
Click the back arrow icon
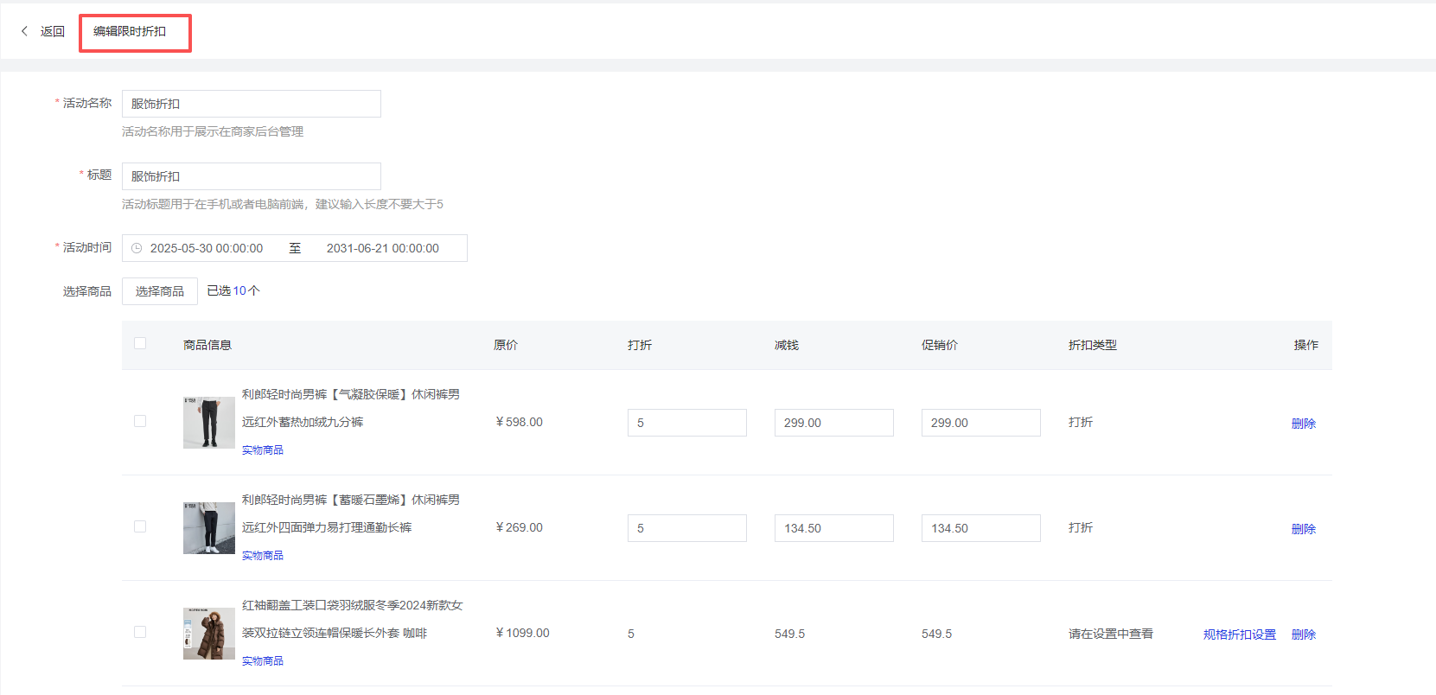pos(24,31)
